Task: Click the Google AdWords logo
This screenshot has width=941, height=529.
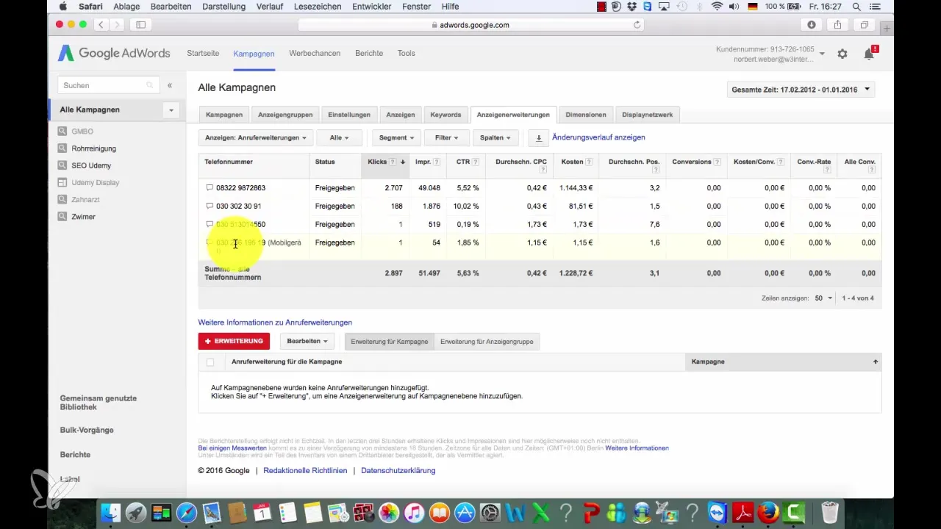Action: [114, 54]
